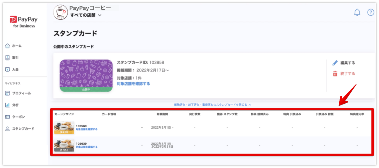Open クーポン in the sidebar
379x168 pixels.
pyautogui.click(x=19, y=117)
